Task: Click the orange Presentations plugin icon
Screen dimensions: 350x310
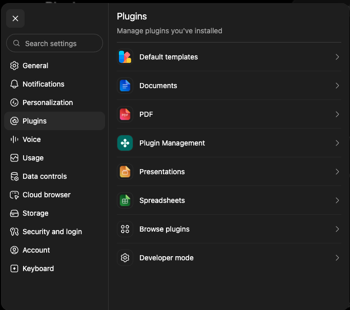Action: coord(125,172)
